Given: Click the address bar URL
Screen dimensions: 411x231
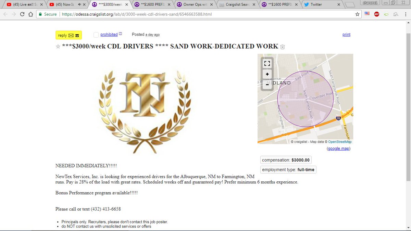Looking at the screenshot, I should pos(137,14).
